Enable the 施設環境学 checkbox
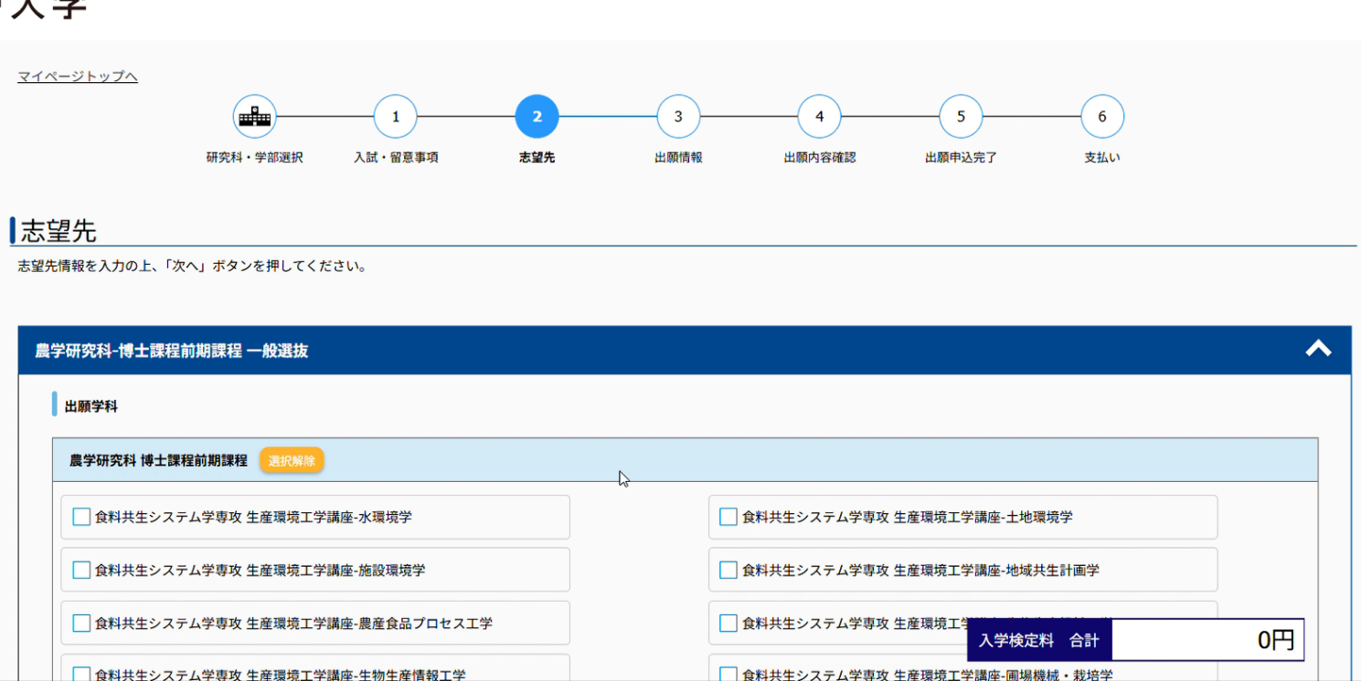Image resolution: width=1361 pixels, height=681 pixels. point(81,571)
